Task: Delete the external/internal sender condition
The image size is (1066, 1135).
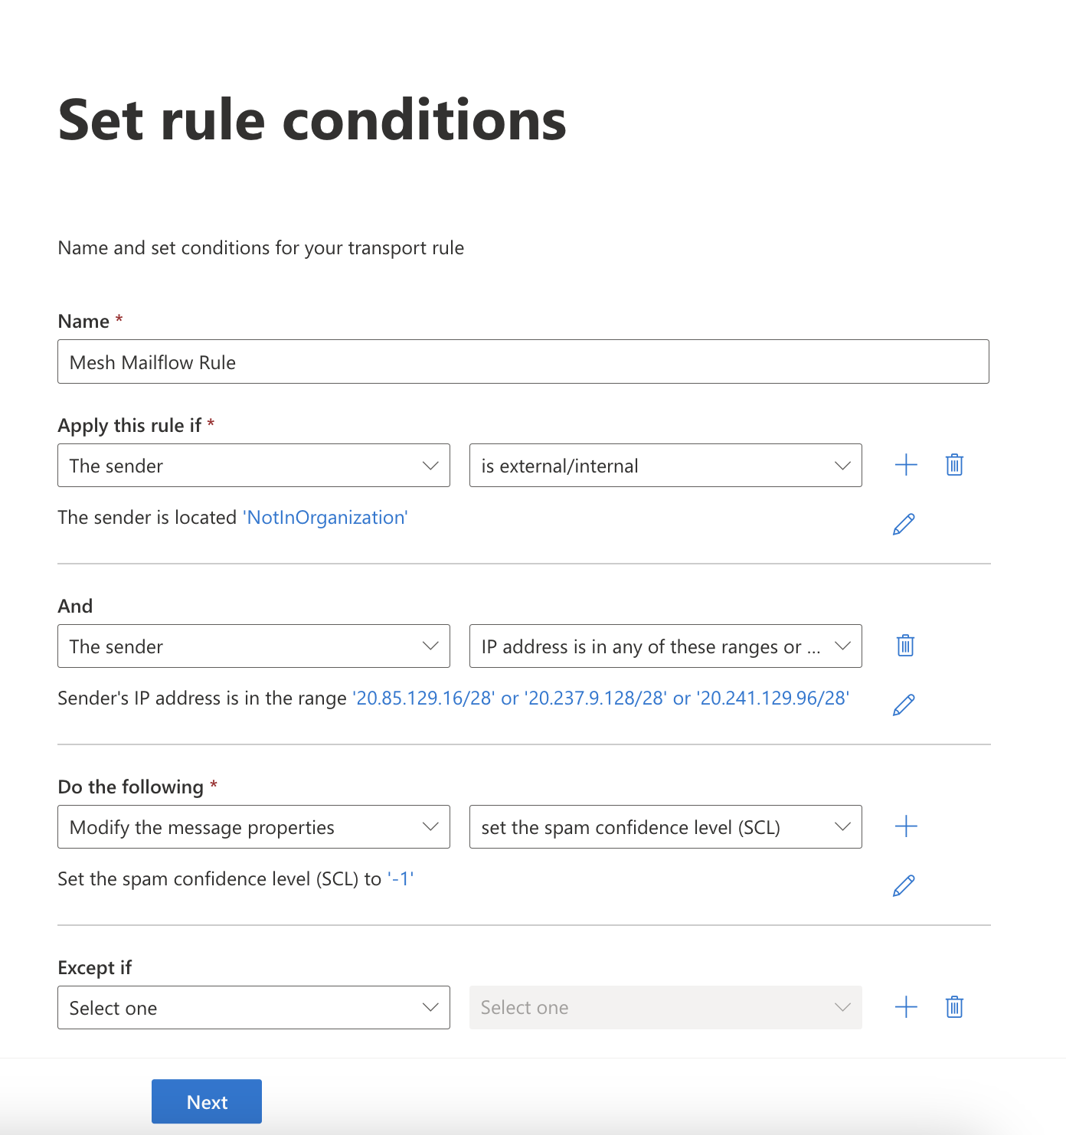Action: 954,465
